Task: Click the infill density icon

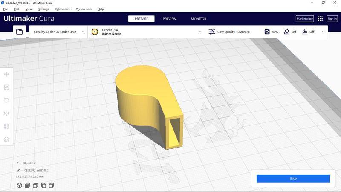Action: click(x=267, y=32)
